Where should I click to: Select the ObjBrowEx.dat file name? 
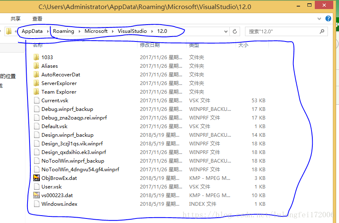pos(59,178)
